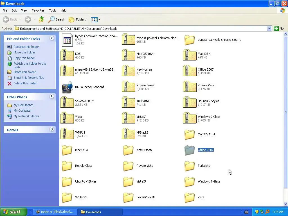Click Share this folder
This screenshot has width=288, height=216.
(25, 72)
